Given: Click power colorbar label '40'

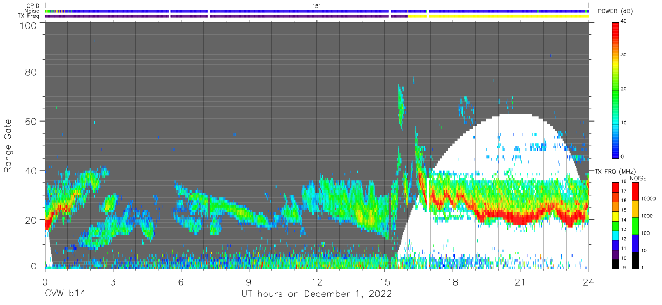Looking at the screenshot, I should [x=624, y=22].
